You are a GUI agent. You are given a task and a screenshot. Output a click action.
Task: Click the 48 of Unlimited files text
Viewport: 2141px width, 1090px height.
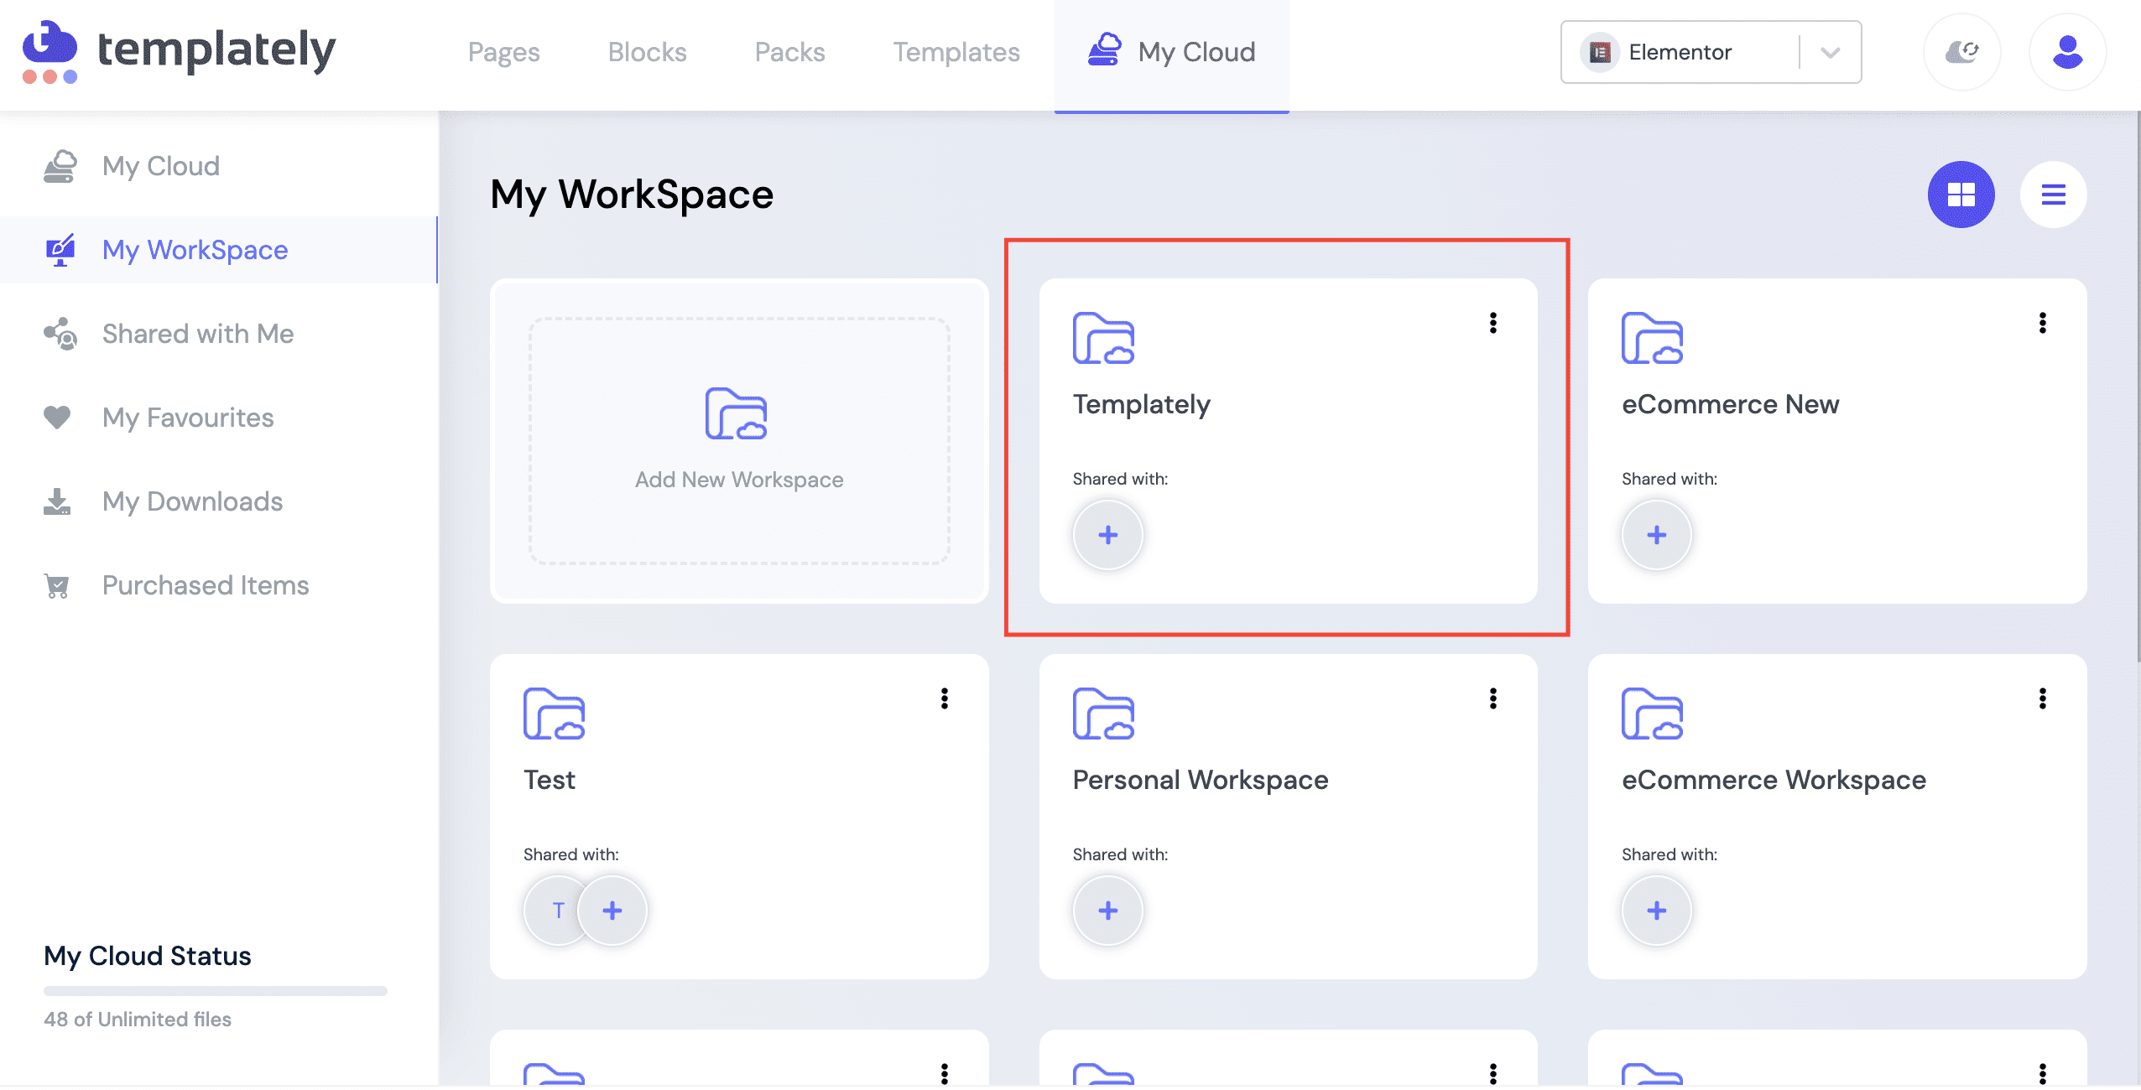coord(138,1020)
